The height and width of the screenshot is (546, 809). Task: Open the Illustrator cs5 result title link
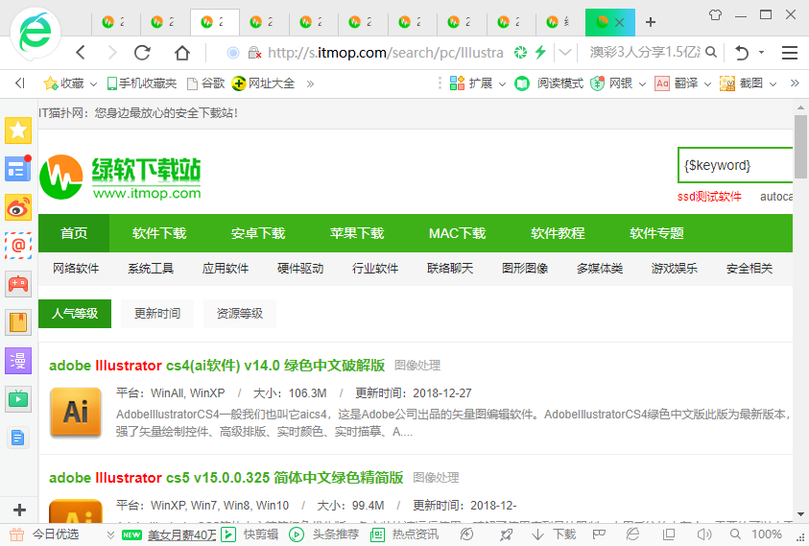coord(226,477)
